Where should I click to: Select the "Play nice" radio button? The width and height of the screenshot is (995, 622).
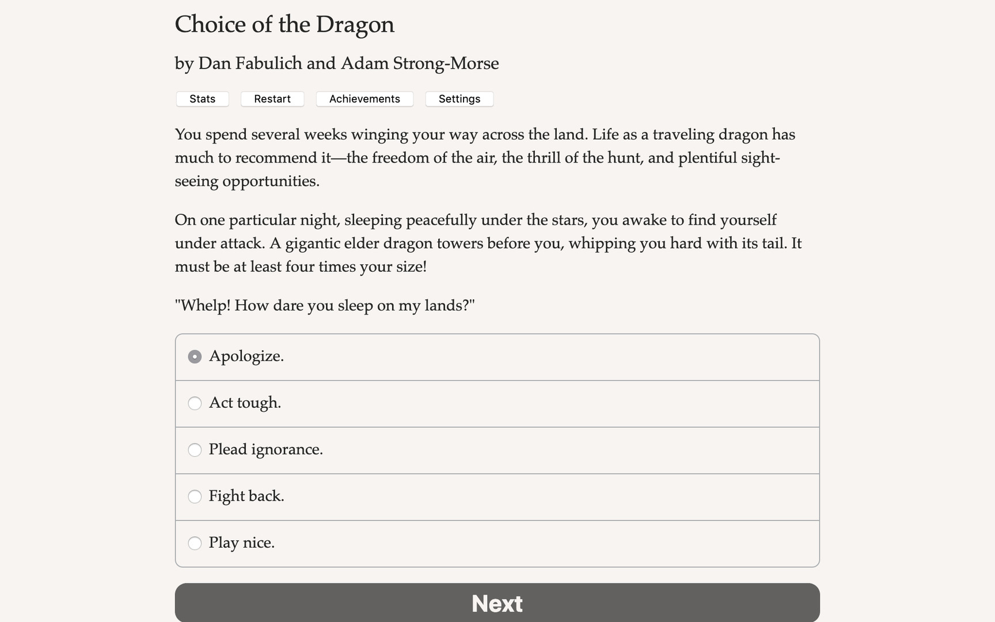[x=195, y=543]
